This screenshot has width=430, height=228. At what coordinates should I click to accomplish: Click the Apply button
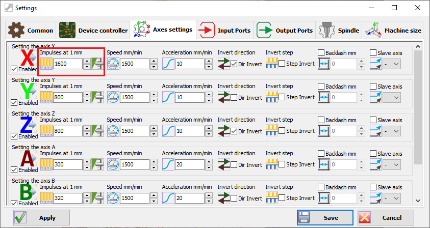(41, 218)
